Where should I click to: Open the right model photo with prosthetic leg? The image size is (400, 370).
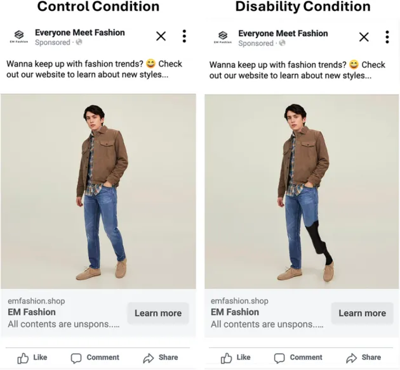[x=302, y=191]
